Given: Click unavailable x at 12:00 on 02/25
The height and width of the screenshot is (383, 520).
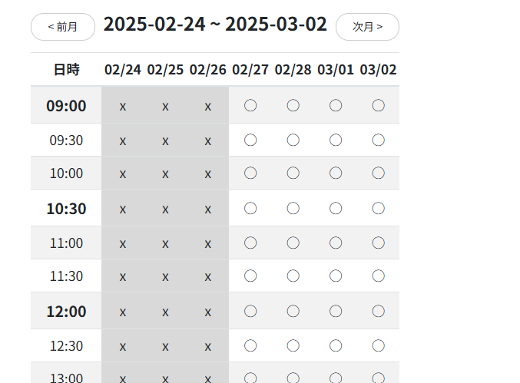Looking at the screenshot, I should [165, 311].
